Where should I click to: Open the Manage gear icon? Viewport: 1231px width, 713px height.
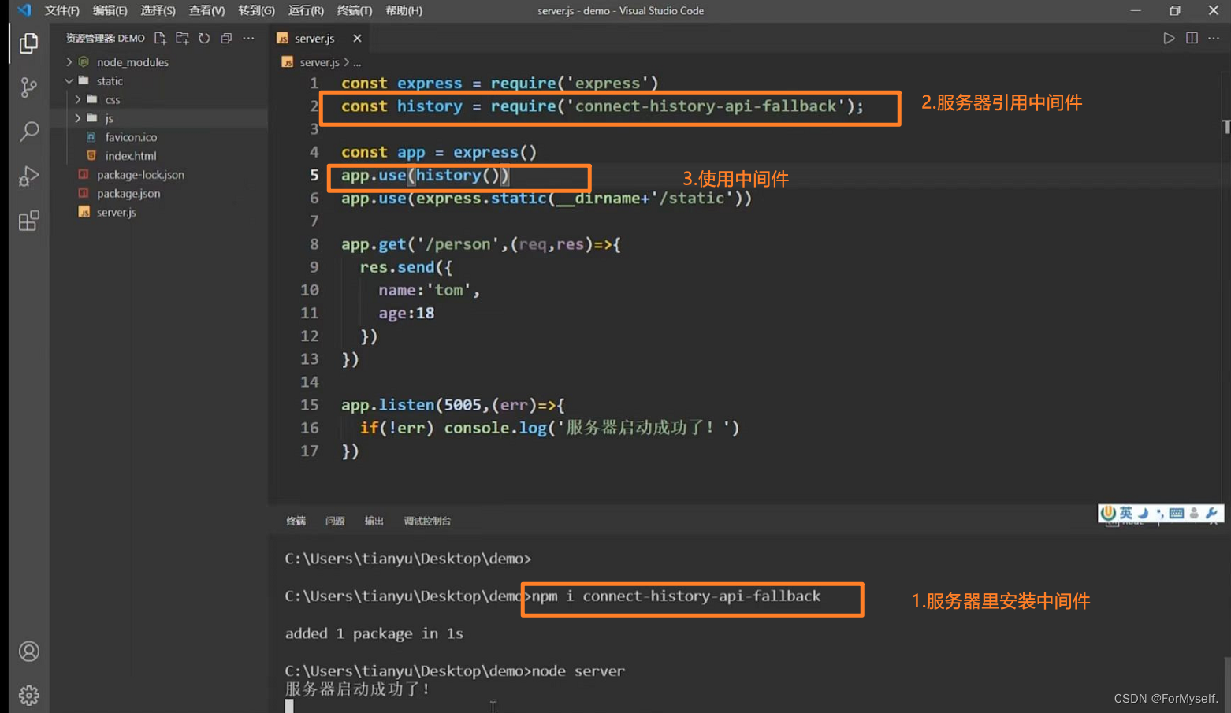(28, 696)
